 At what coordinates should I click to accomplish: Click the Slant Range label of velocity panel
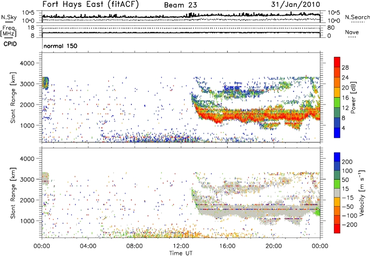coord(13,193)
